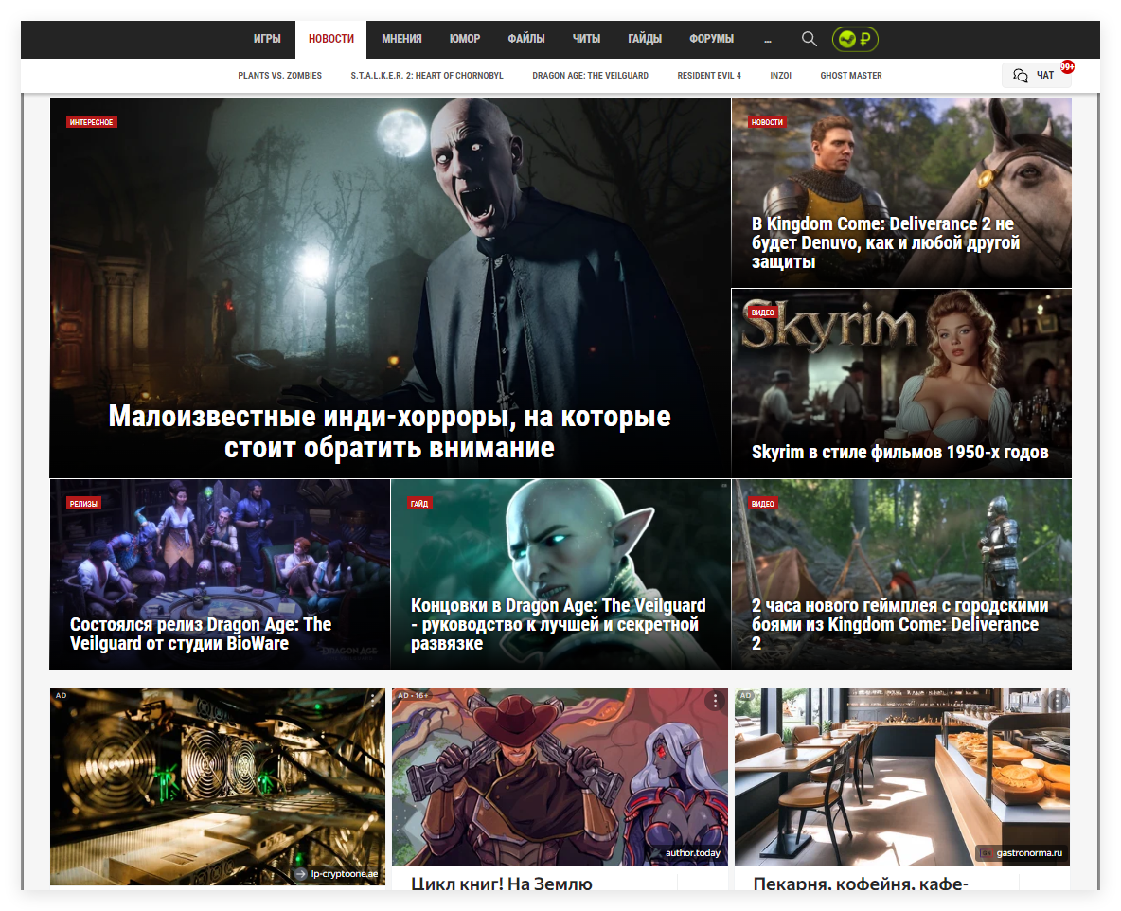Screen dimensions: 1121x911
Task: Click the red ИНТЕРЕСНОЕ tag badge
Action: coord(92,122)
